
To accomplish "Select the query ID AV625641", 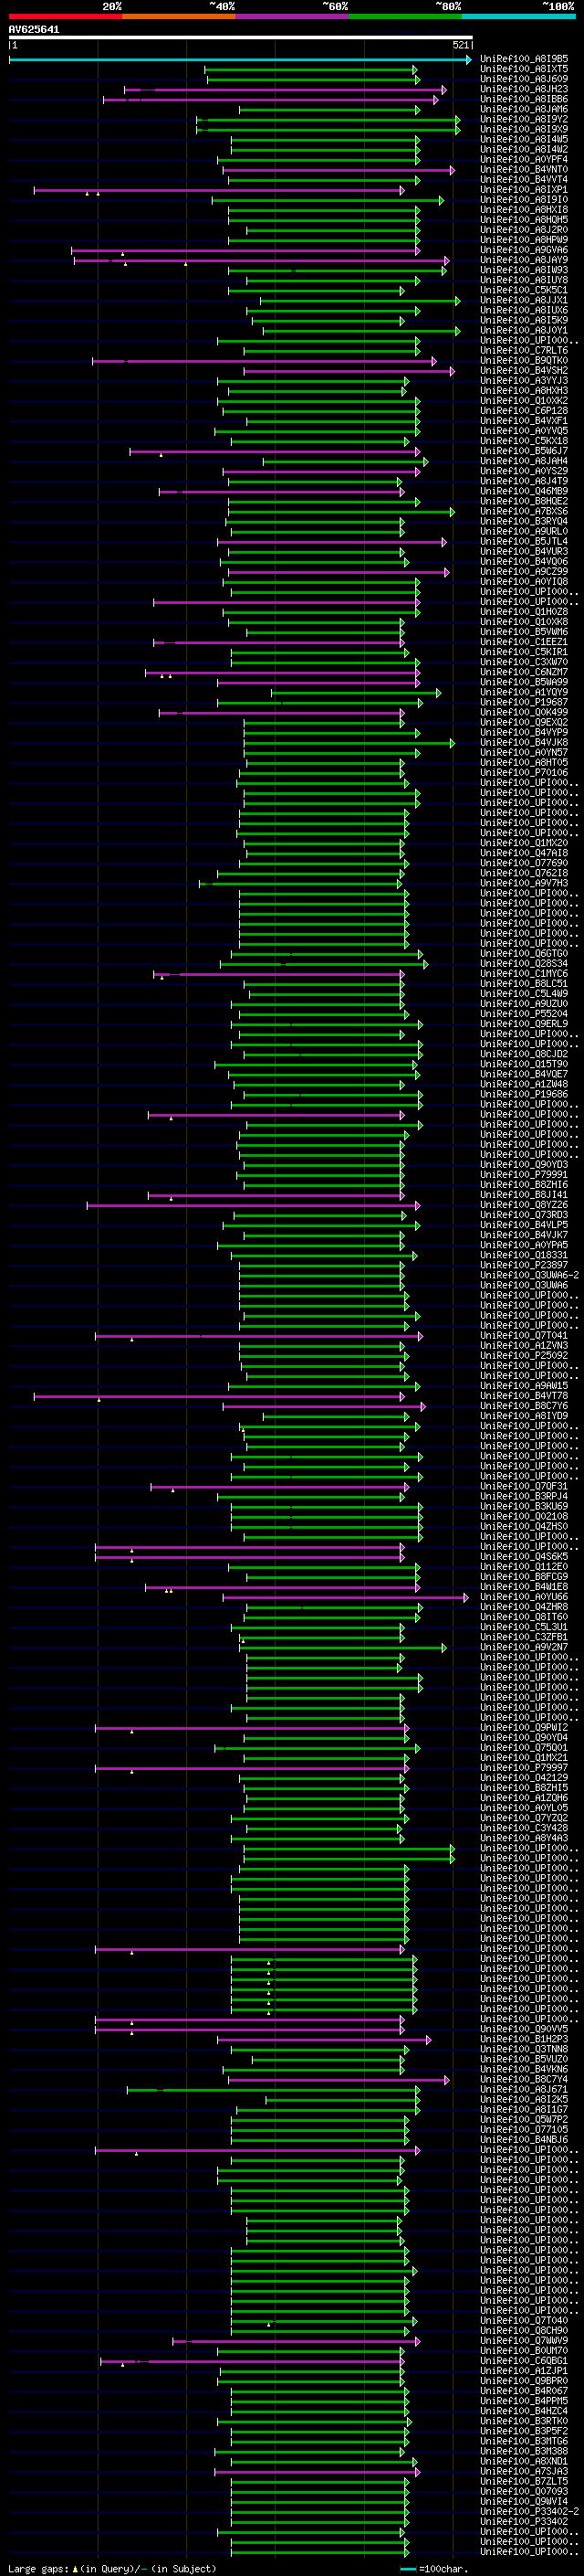I will pyautogui.click(x=34, y=29).
